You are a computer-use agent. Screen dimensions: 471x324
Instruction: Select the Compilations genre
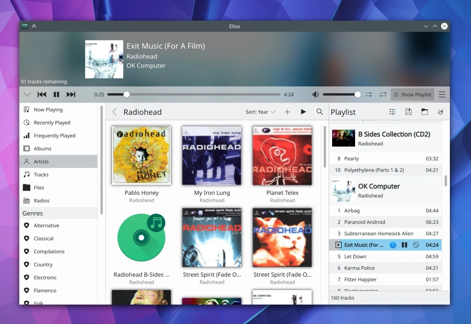58,251
